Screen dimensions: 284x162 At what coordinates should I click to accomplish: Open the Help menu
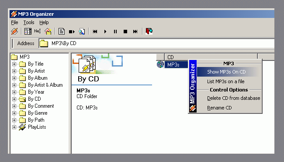pos(44,22)
